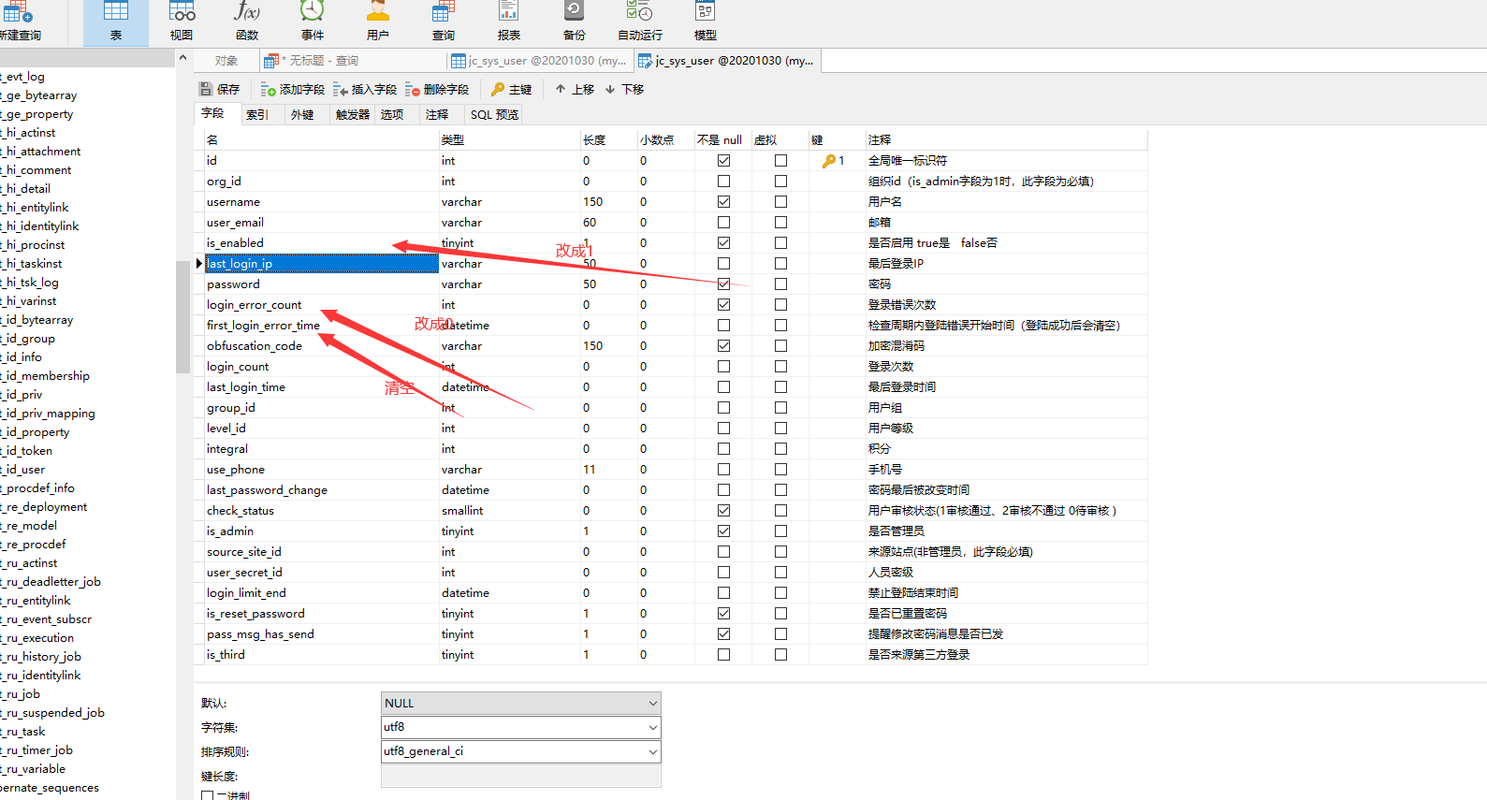Click the password field's varchar type cell
The height and width of the screenshot is (800, 1487).
click(509, 284)
